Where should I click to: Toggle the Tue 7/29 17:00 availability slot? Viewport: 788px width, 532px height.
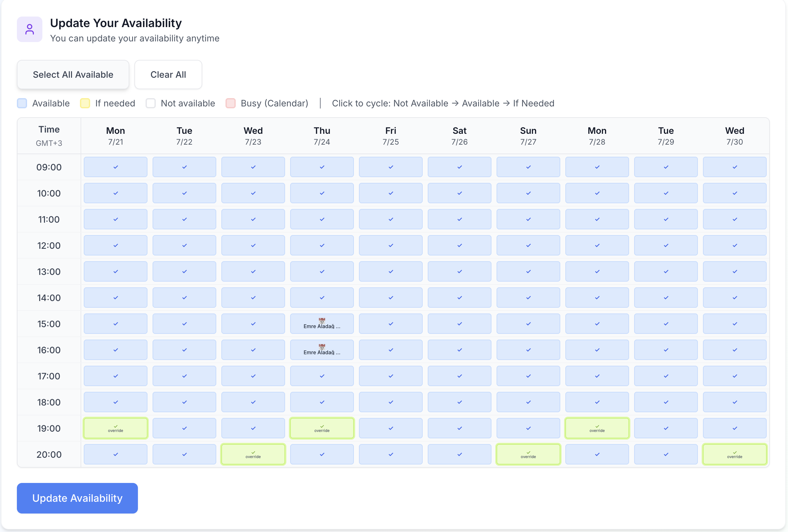666,376
